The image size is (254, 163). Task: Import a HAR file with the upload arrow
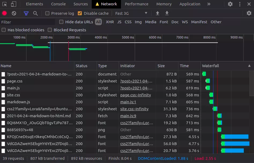tap(157, 13)
